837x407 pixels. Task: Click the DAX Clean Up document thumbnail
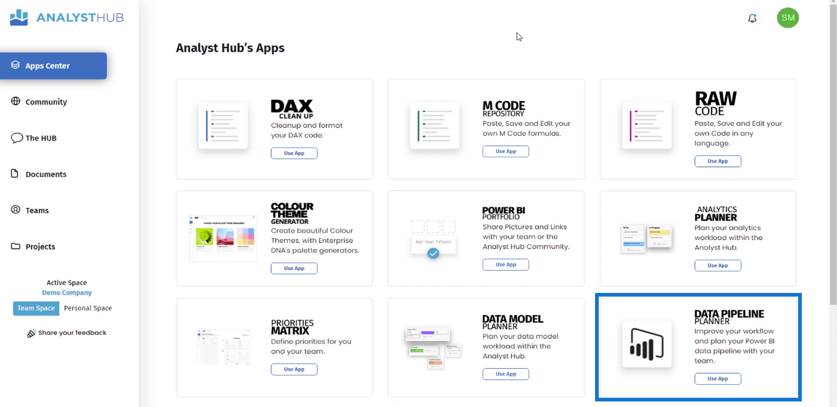point(223,126)
